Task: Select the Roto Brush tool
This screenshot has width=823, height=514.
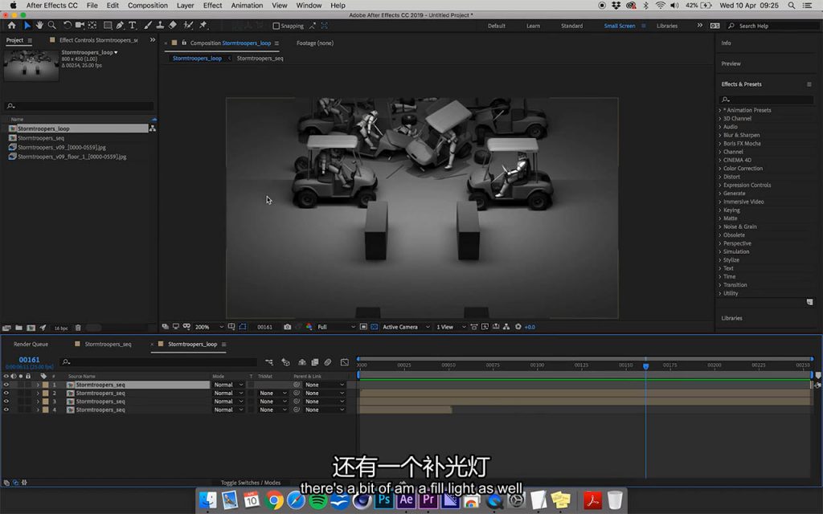Action: point(188,25)
